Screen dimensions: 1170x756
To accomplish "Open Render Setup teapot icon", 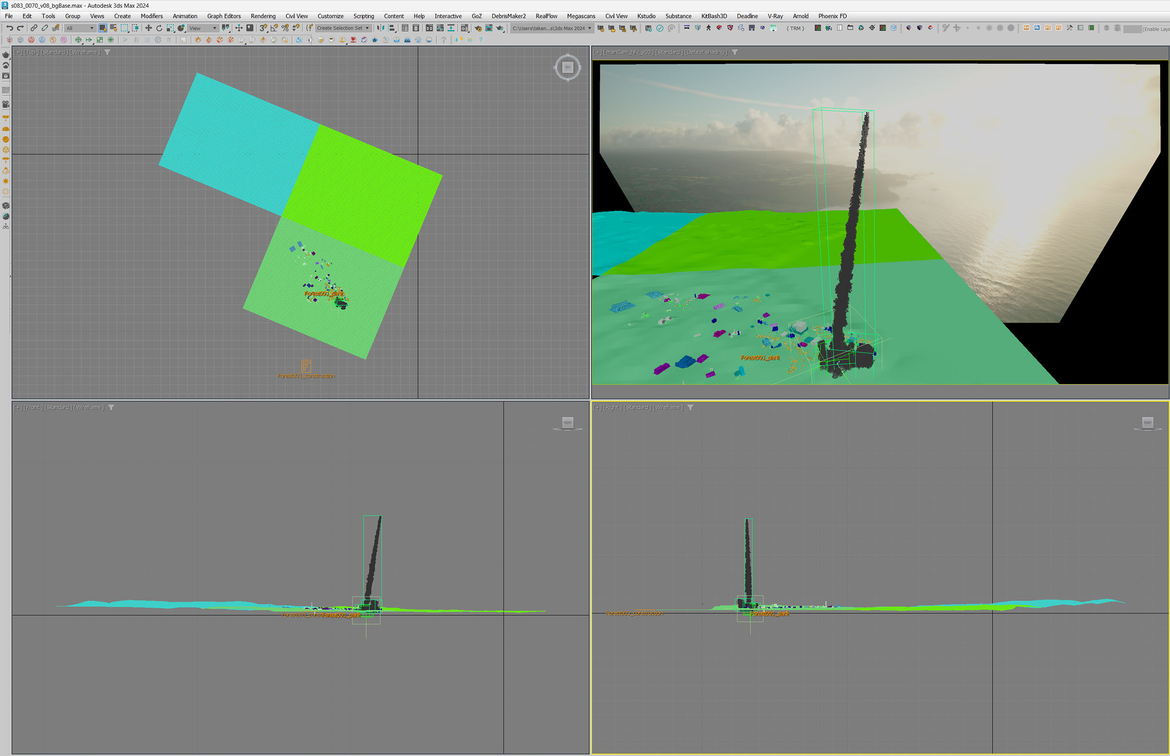I will click(478, 28).
